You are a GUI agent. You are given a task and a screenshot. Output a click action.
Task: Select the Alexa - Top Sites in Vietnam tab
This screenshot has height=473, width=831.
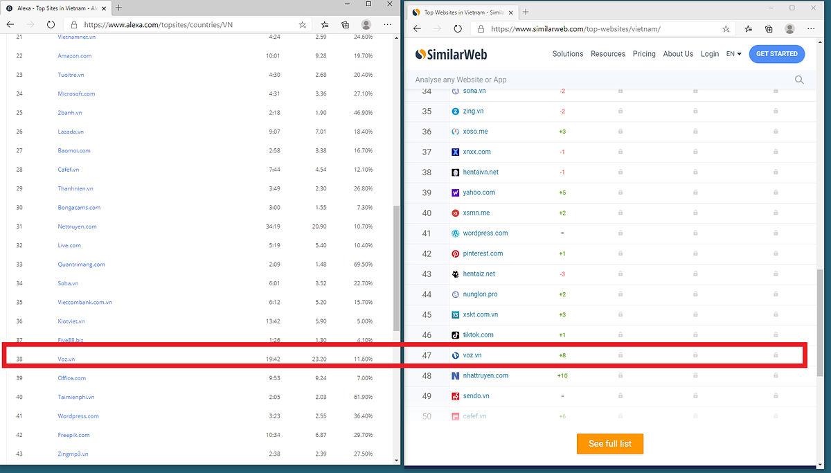tap(55, 8)
